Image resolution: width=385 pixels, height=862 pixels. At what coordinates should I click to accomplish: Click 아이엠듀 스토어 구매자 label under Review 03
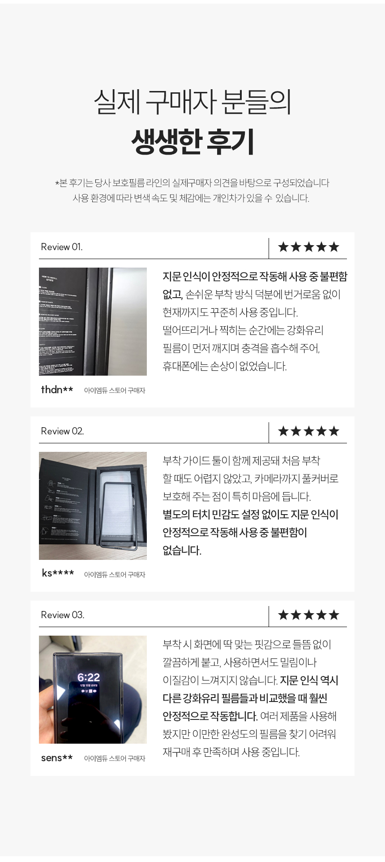[x=115, y=758]
